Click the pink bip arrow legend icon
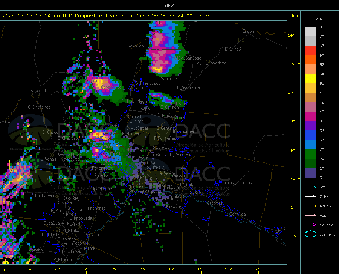This screenshot has height=274, width=339. tap(310, 216)
